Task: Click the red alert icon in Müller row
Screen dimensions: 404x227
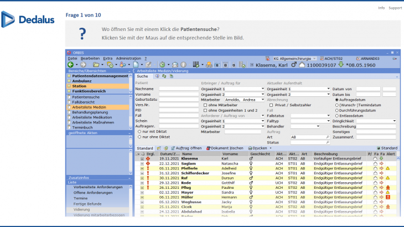Action: [x=388, y=197]
